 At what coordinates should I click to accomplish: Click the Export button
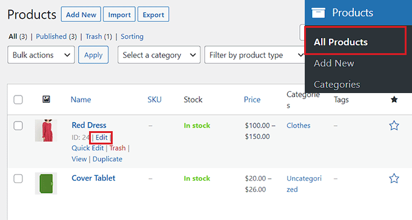(x=153, y=15)
